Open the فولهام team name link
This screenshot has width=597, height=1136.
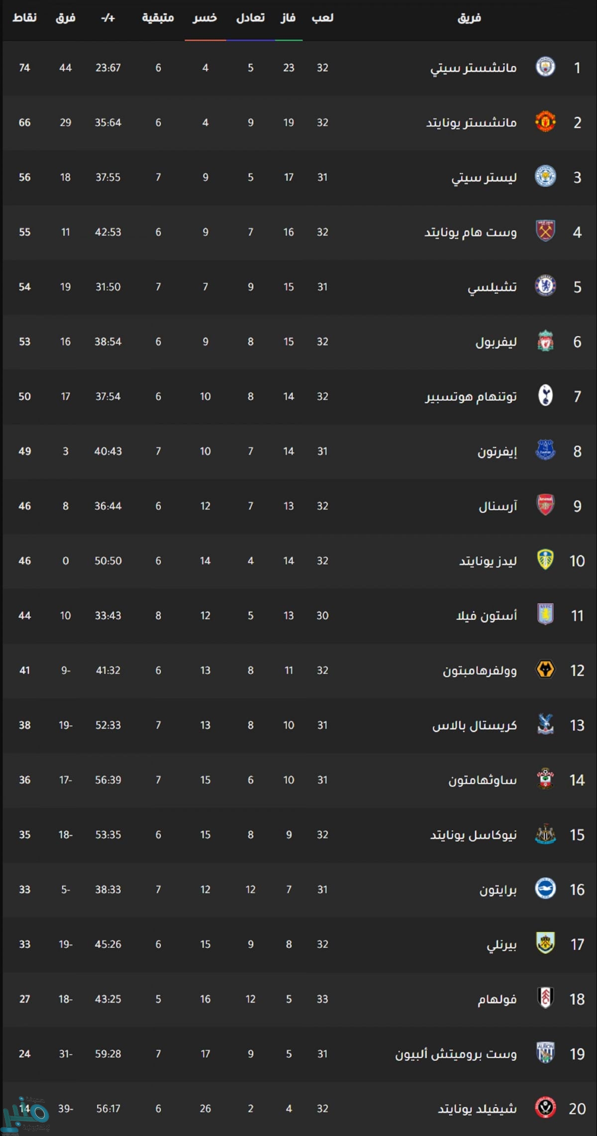tap(497, 999)
